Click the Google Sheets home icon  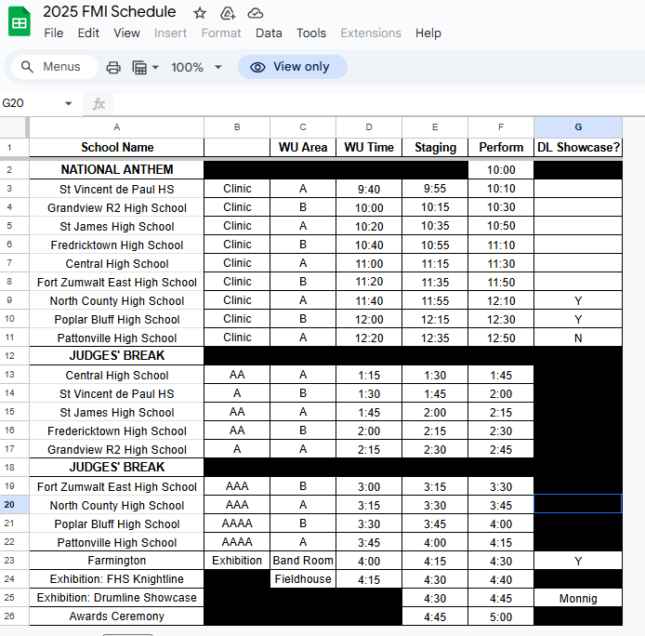tap(20, 21)
